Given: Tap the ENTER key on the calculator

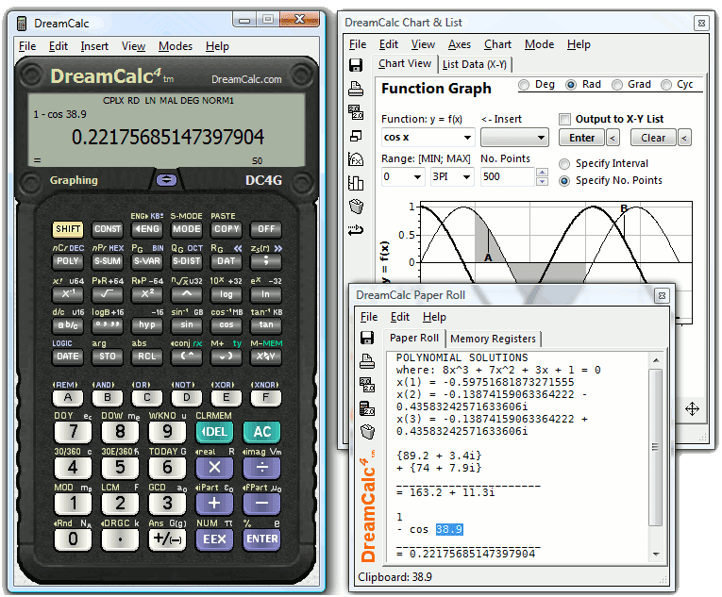Looking at the screenshot, I should [262, 539].
